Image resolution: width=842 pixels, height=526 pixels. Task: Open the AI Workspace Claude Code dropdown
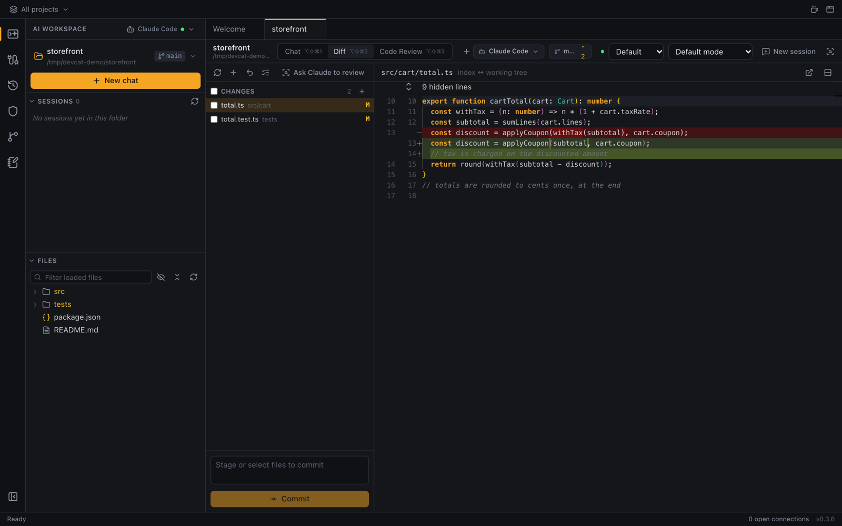(161, 29)
